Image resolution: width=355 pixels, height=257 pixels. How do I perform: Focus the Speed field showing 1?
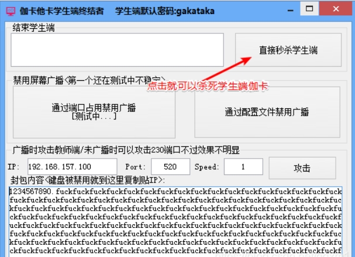[243, 167]
